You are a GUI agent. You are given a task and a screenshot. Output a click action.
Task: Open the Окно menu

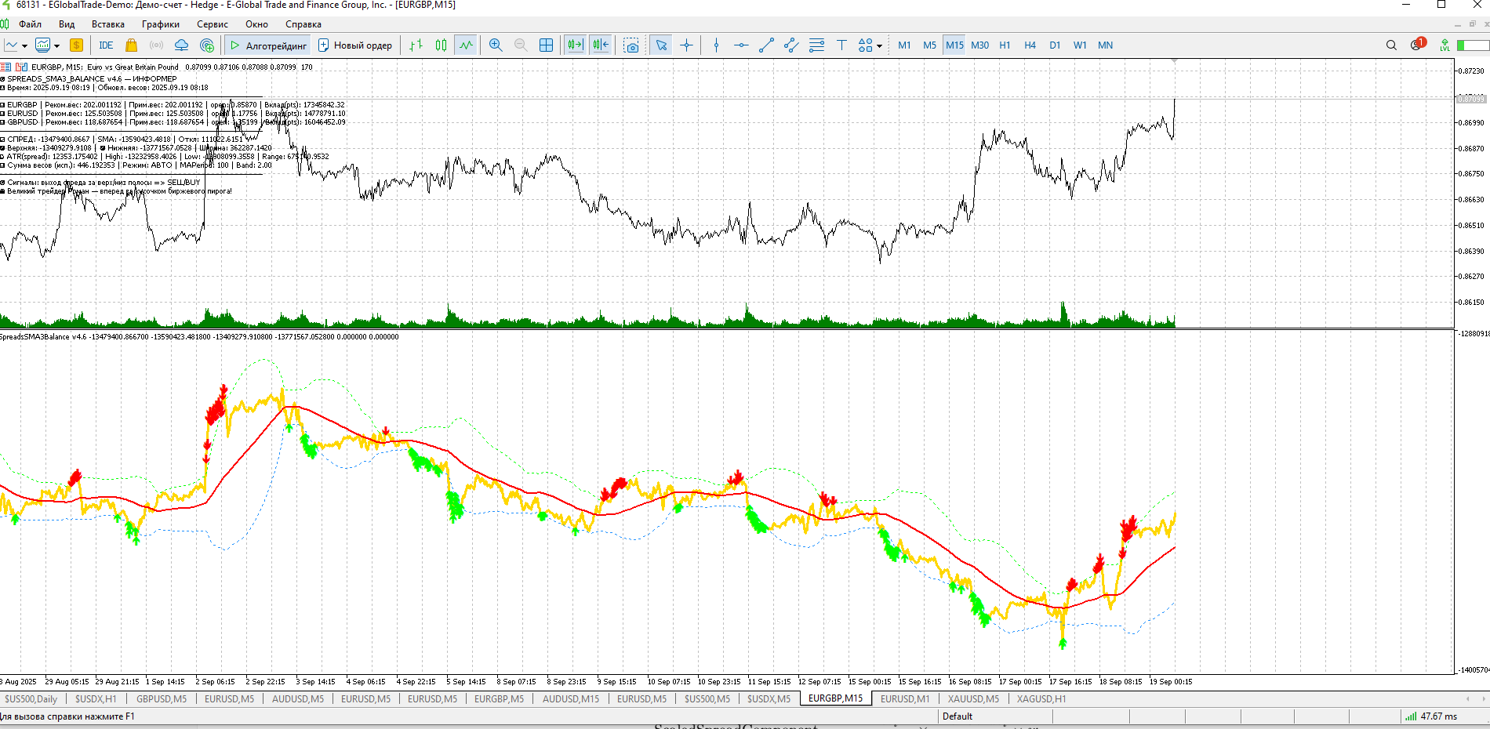click(x=256, y=24)
